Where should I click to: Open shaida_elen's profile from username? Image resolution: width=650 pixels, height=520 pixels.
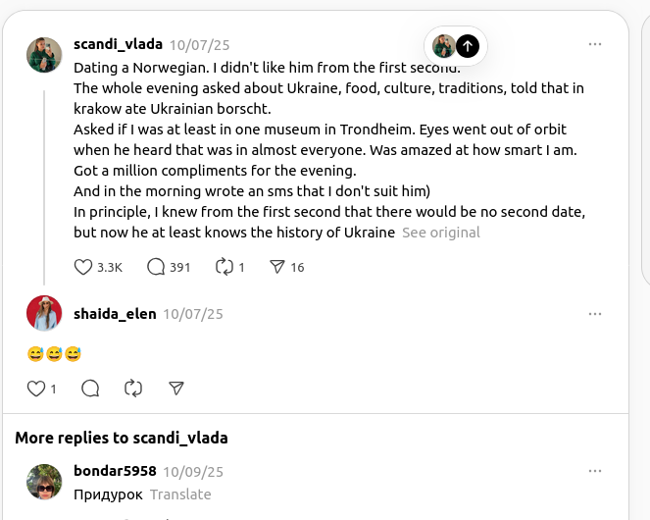coord(115,314)
